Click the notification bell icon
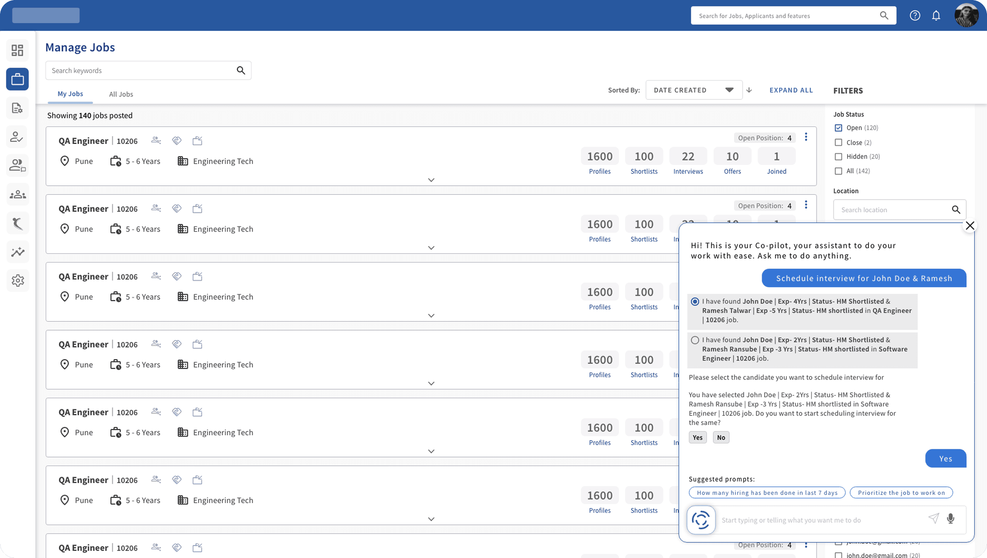987x558 pixels. pos(936,16)
